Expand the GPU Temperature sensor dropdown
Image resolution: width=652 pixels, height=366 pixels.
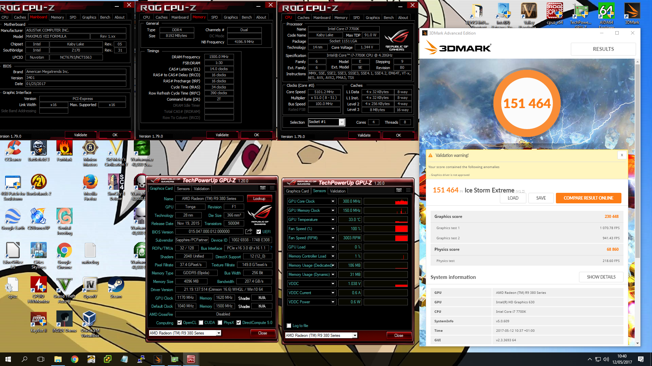click(x=333, y=220)
